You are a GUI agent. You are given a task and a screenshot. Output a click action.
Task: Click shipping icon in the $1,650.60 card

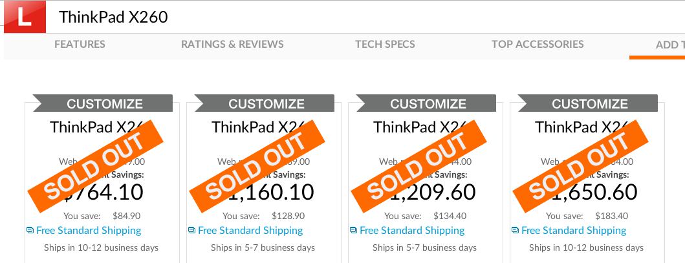click(x=516, y=231)
